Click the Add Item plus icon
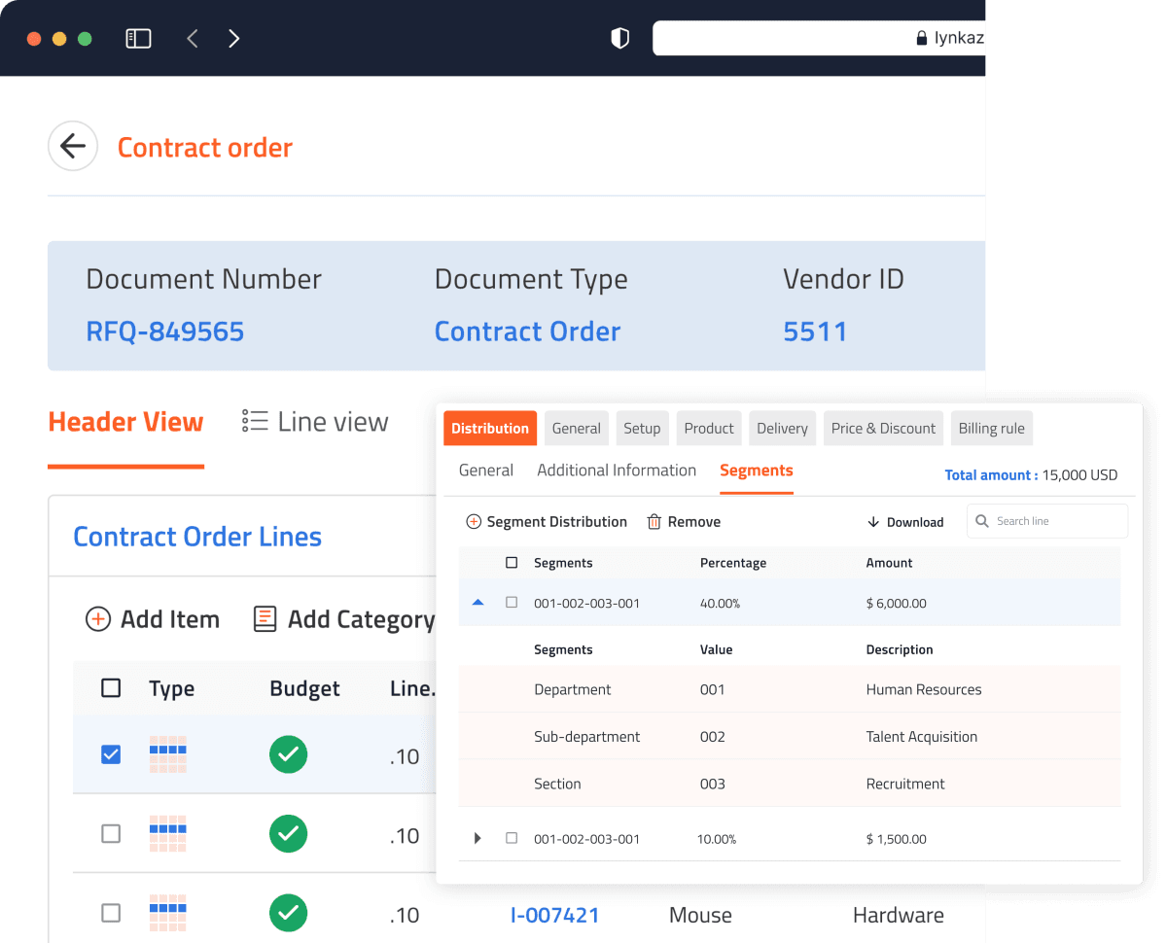This screenshot has width=1167, height=943. click(x=98, y=619)
